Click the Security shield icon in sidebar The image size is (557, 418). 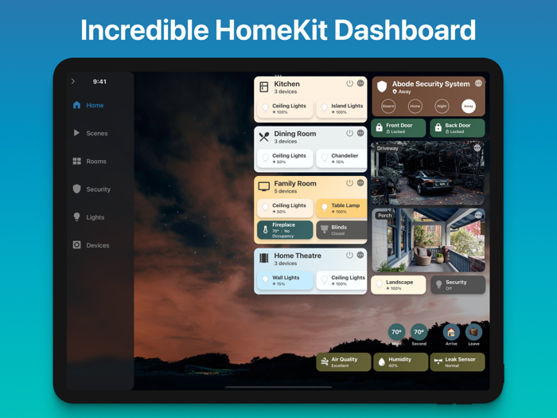(x=76, y=189)
